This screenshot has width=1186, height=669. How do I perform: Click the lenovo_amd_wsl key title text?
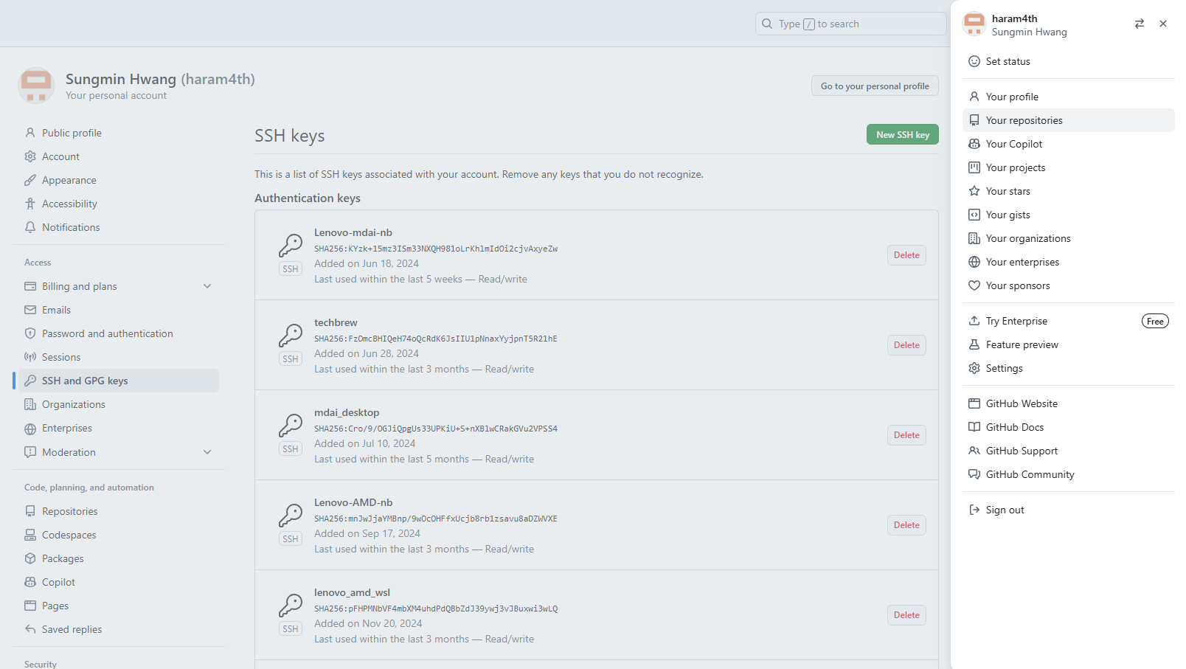pos(352,592)
